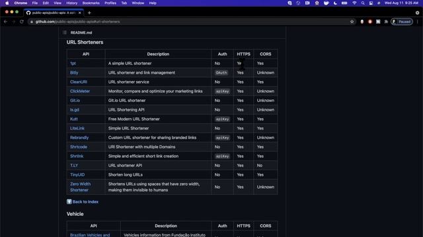Open the T.LY link
This screenshot has width=423, height=237.
[74, 165]
